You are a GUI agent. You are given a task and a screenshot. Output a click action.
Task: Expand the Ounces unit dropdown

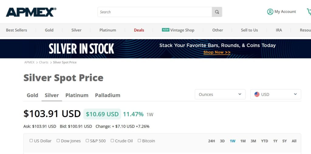point(220,94)
